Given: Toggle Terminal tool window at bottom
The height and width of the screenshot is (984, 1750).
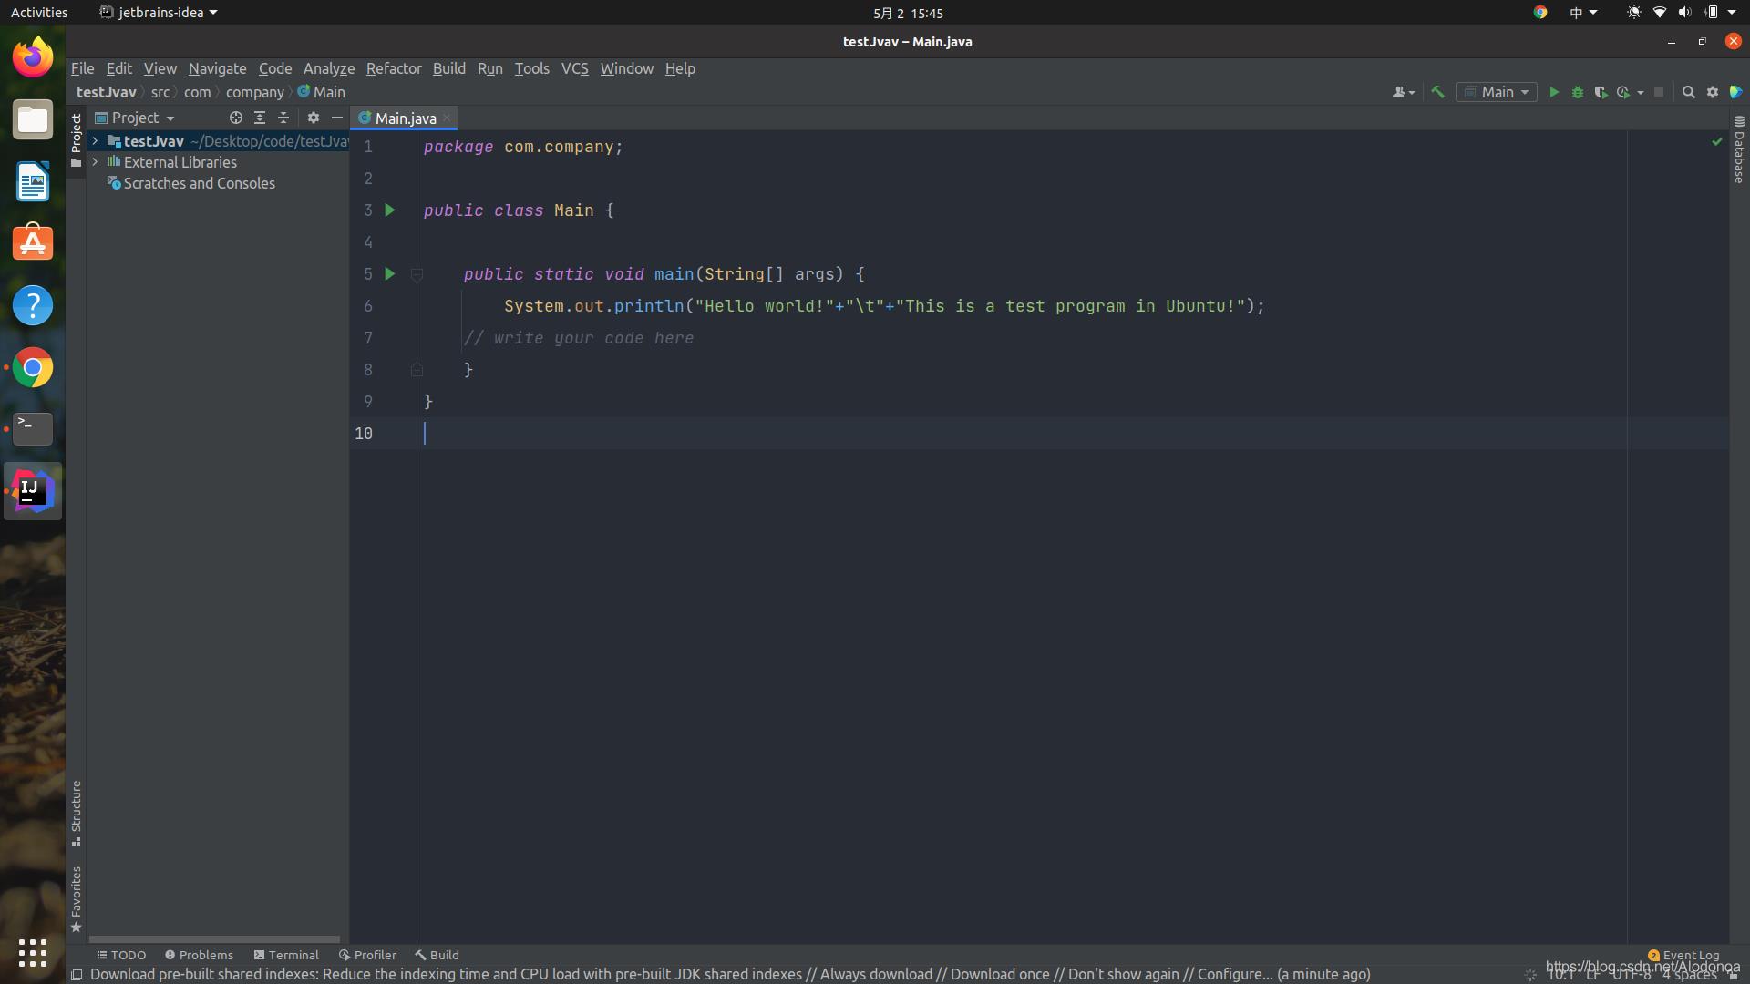Looking at the screenshot, I should pyautogui.click(x=286, y=955).
